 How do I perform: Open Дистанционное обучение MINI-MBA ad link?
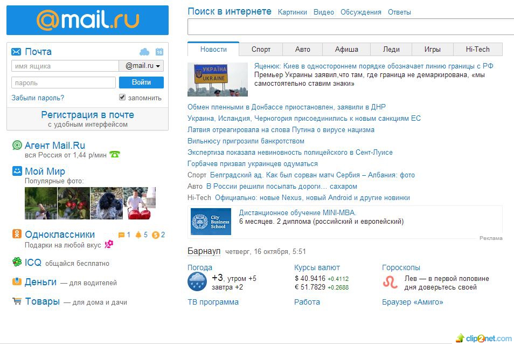[x=297, y=212]
